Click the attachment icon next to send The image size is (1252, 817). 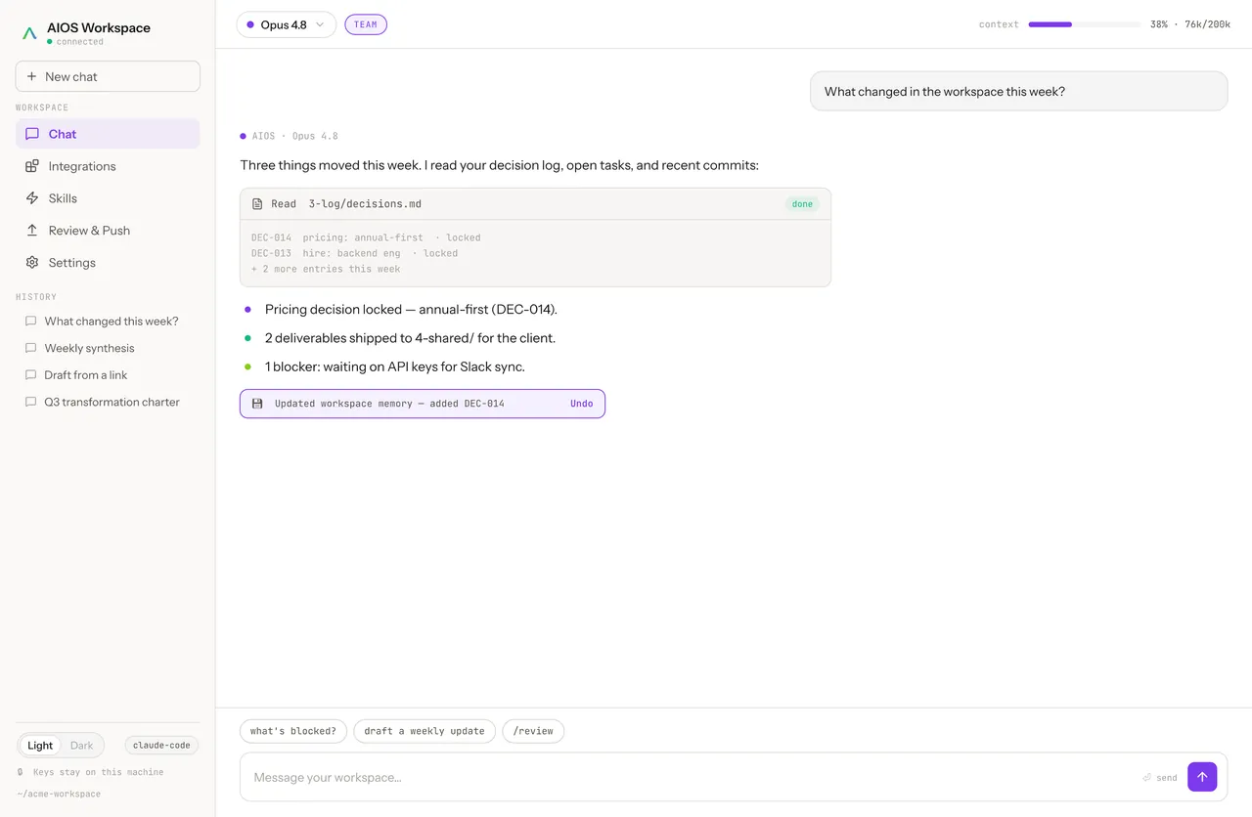[1147, 778]
